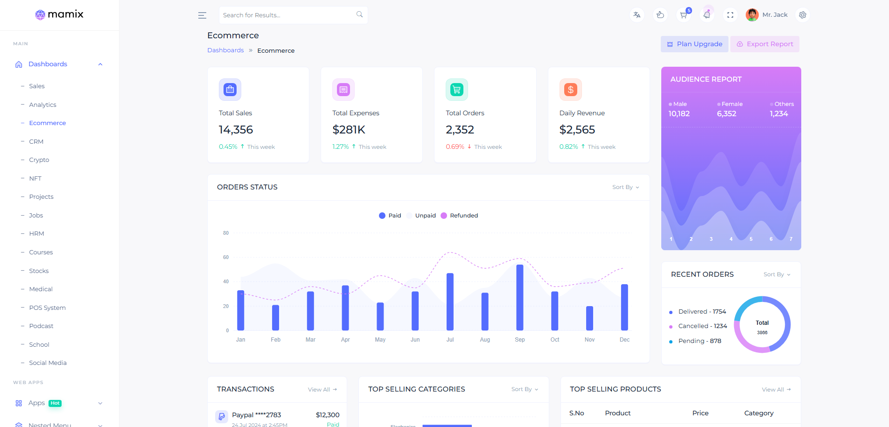This screenshot has height=427, width=889.
Task: Click View All in Top Selling Products
Action: pyautogui.click(x=777, y=390)
